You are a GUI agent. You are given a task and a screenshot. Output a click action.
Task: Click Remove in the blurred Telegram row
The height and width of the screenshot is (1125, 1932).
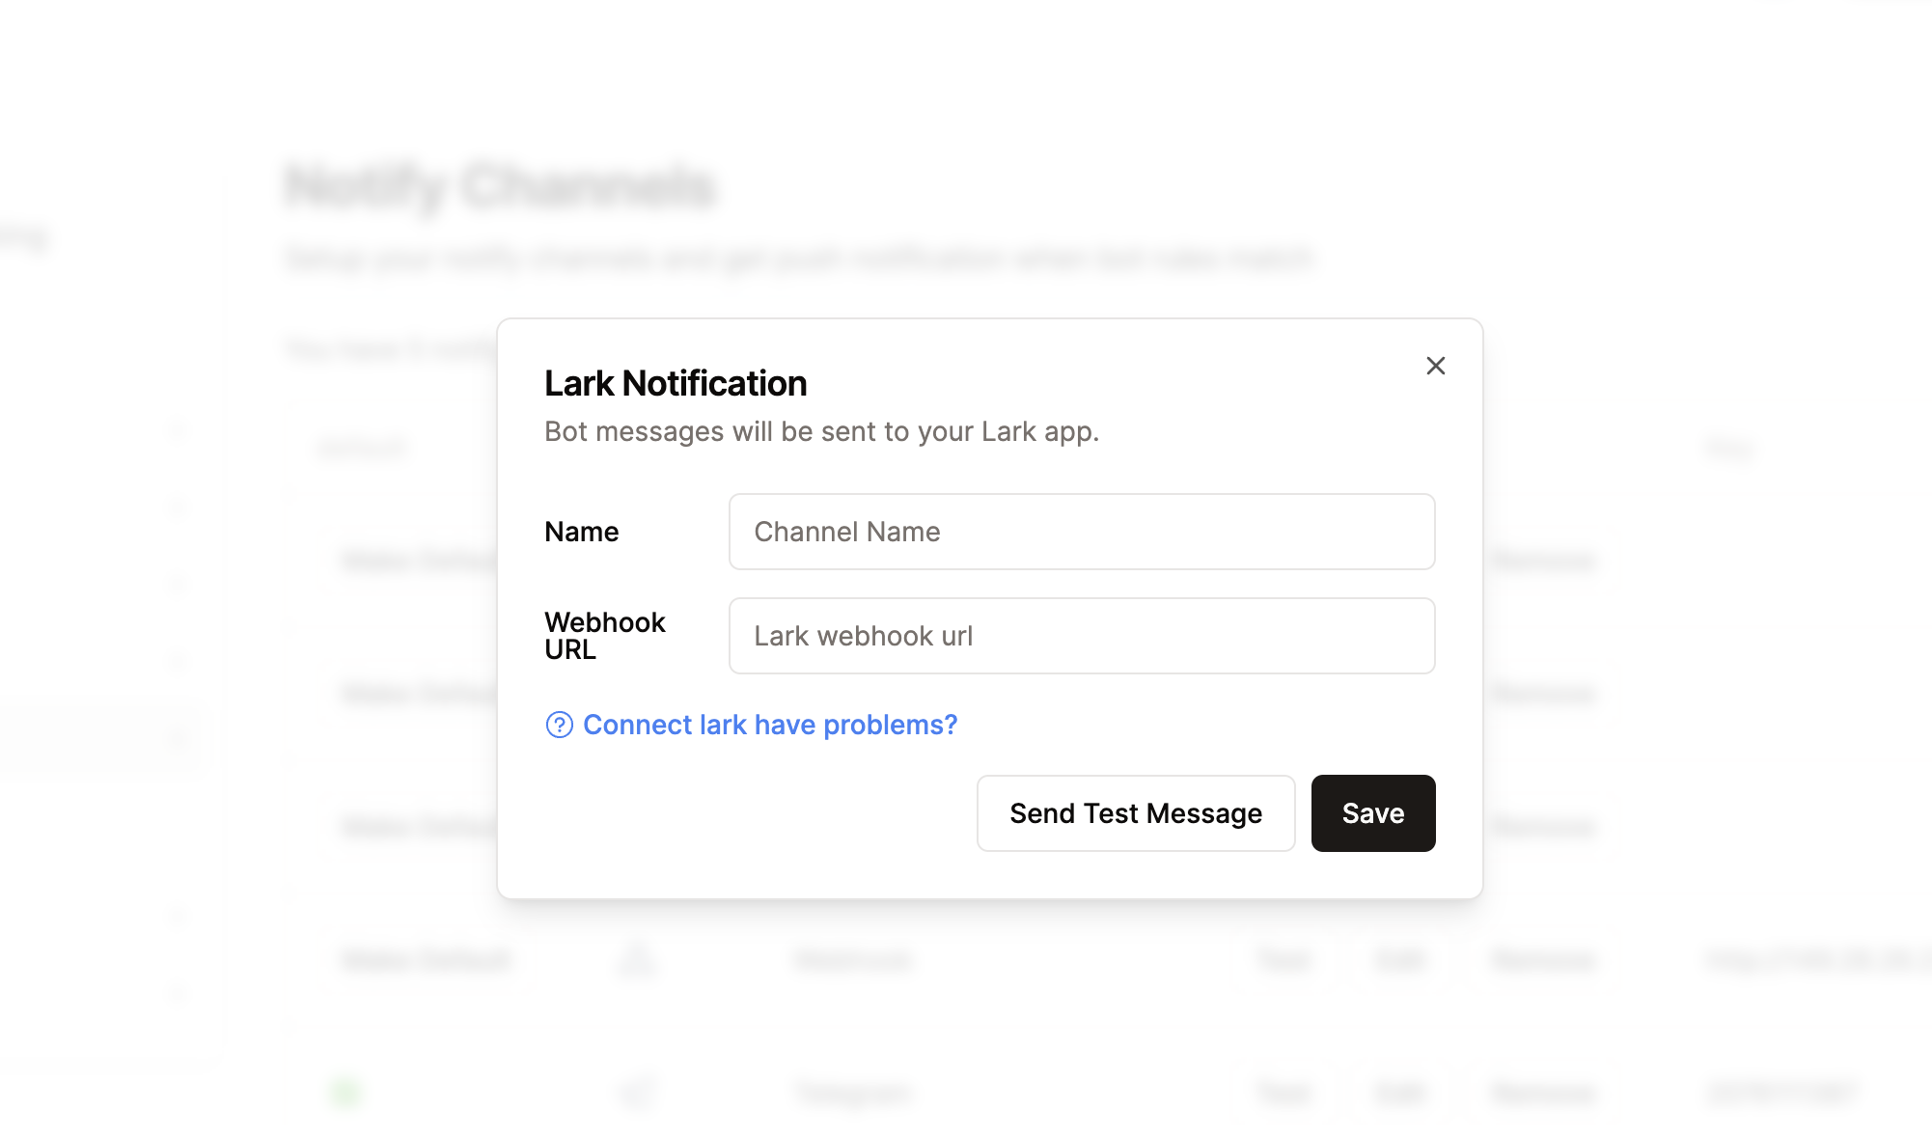tap(1543, 1092)
